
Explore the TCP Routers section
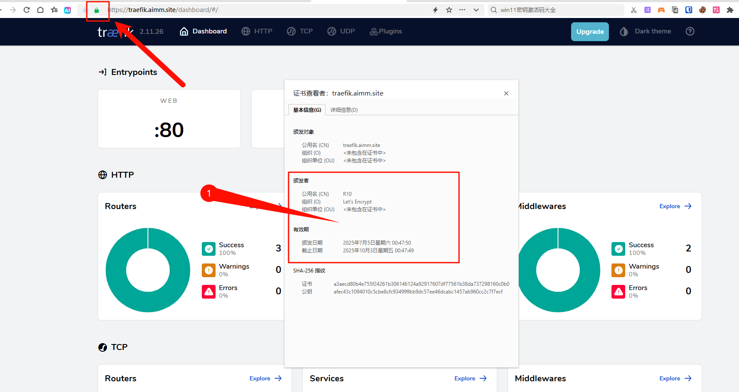point(265,379)
